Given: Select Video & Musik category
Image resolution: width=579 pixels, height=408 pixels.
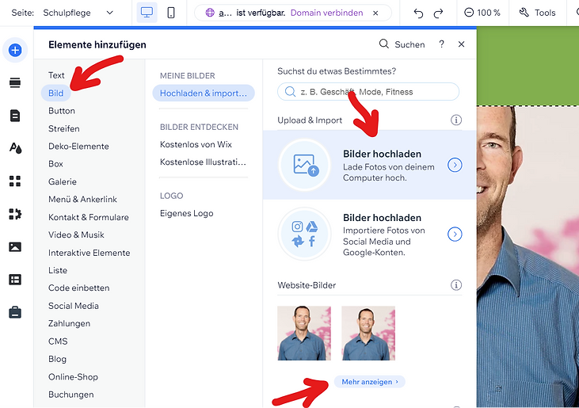Looking at the screenshot, I should pyautogui.click(x=77, y=235).
